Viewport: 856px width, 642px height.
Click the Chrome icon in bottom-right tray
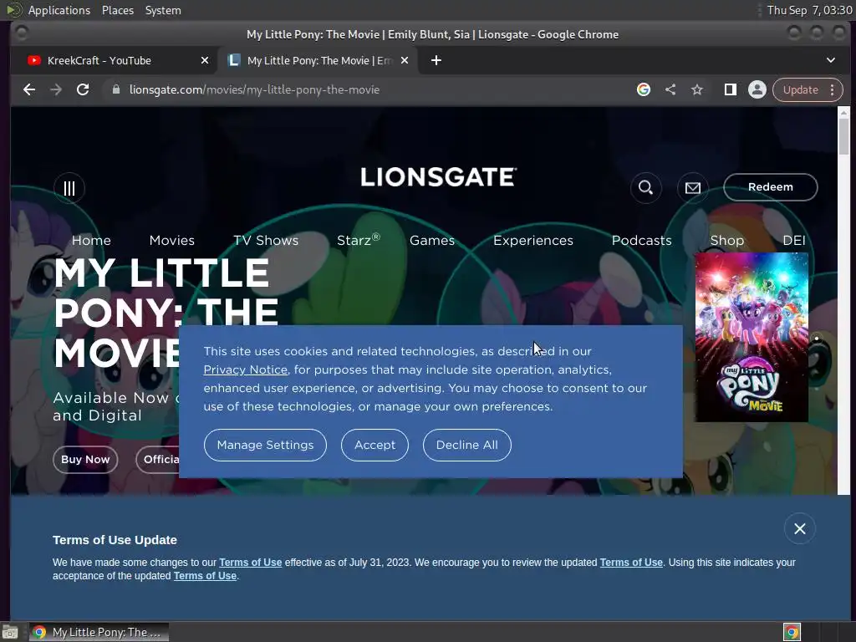[792, 632]
